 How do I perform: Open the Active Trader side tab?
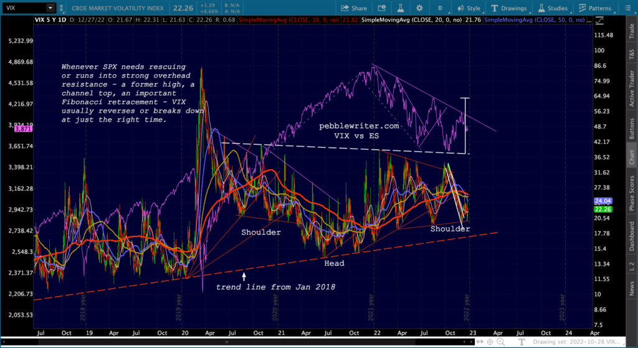631,87
